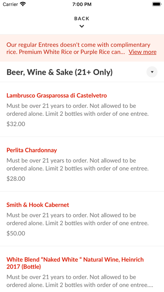Tap the Beer, Wine & Sake heading
This screenshot has width=164, height=292.
(x=60, y=72)
